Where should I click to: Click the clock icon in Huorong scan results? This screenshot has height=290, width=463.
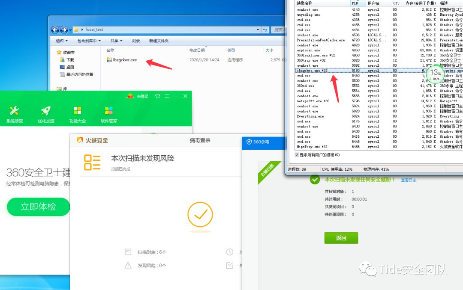coord(230,252)
